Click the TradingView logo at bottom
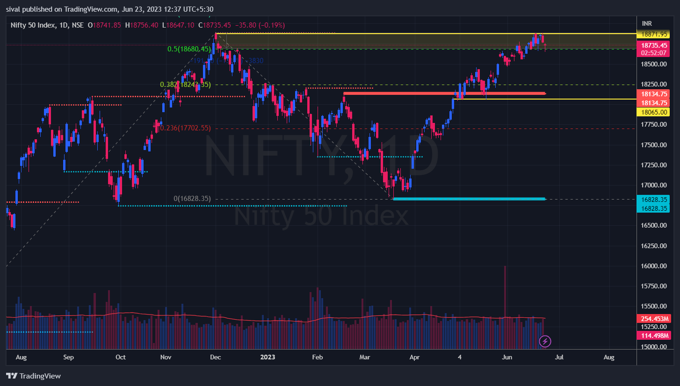The height and width of the screenshot is (386, 680). (x=33, y=376)
